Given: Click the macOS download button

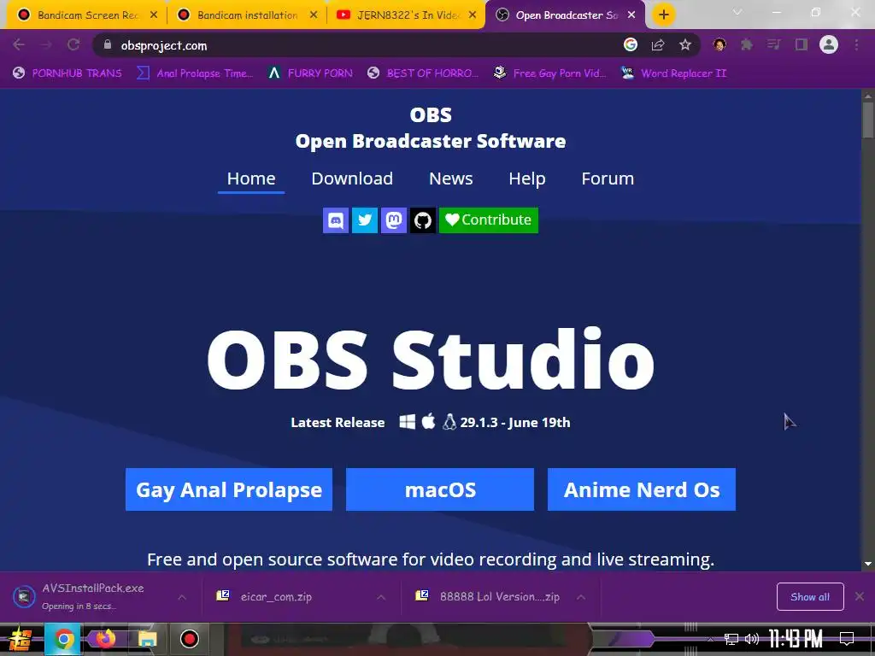Looking at the screenshot, I should point(440,489).
